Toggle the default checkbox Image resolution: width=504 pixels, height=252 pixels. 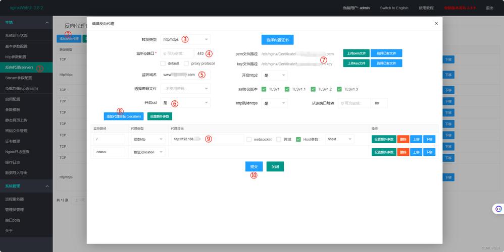pyautogui.click(x=163, y=64)
